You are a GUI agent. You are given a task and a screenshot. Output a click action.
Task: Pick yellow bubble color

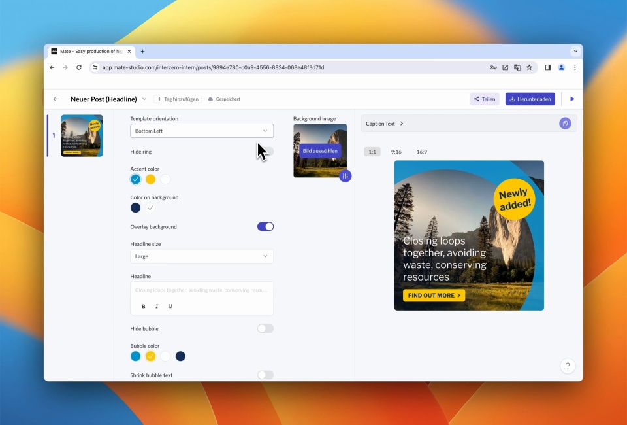coord(150,356)
